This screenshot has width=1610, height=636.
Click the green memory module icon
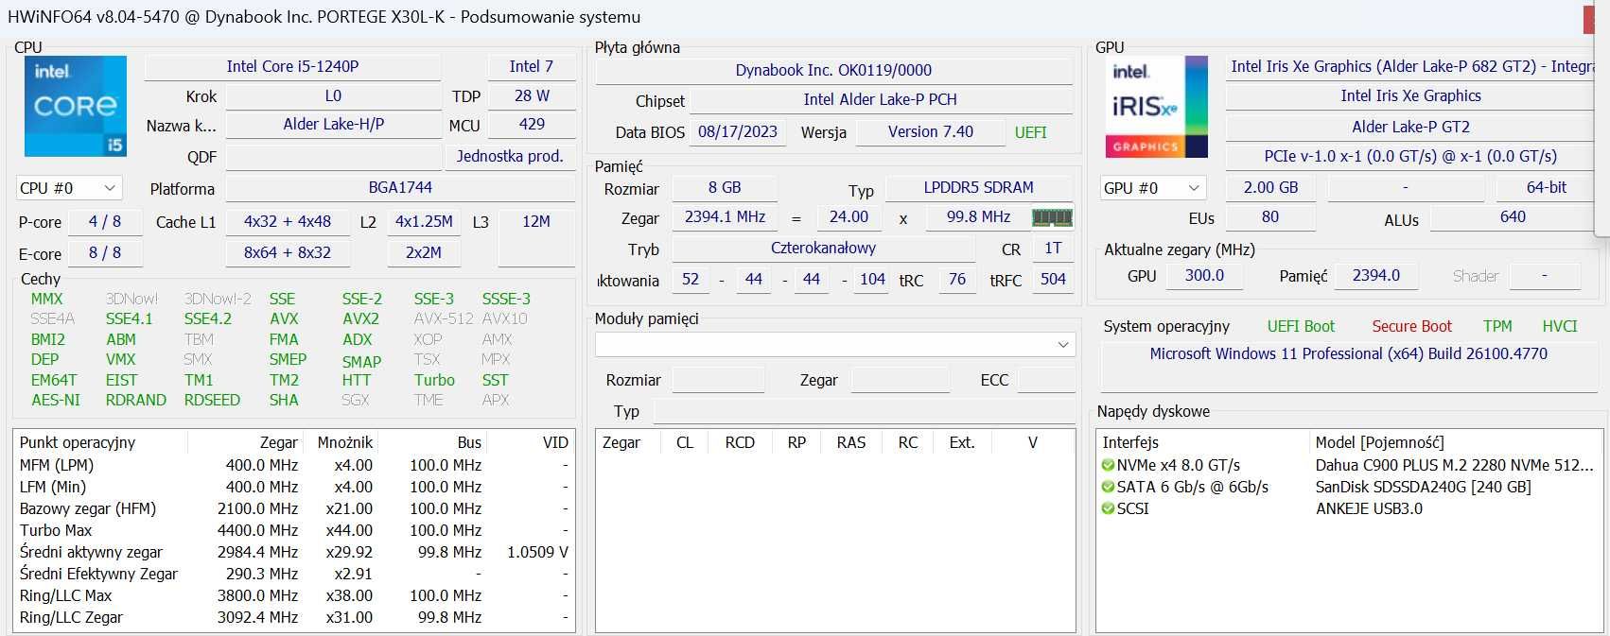[1052, 217]
